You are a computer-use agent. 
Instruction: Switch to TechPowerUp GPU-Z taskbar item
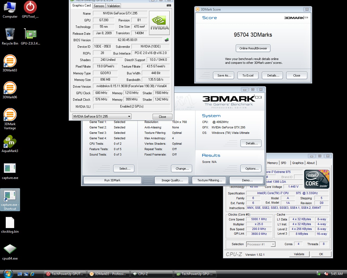pyautogui.click(x=195, y=274)
